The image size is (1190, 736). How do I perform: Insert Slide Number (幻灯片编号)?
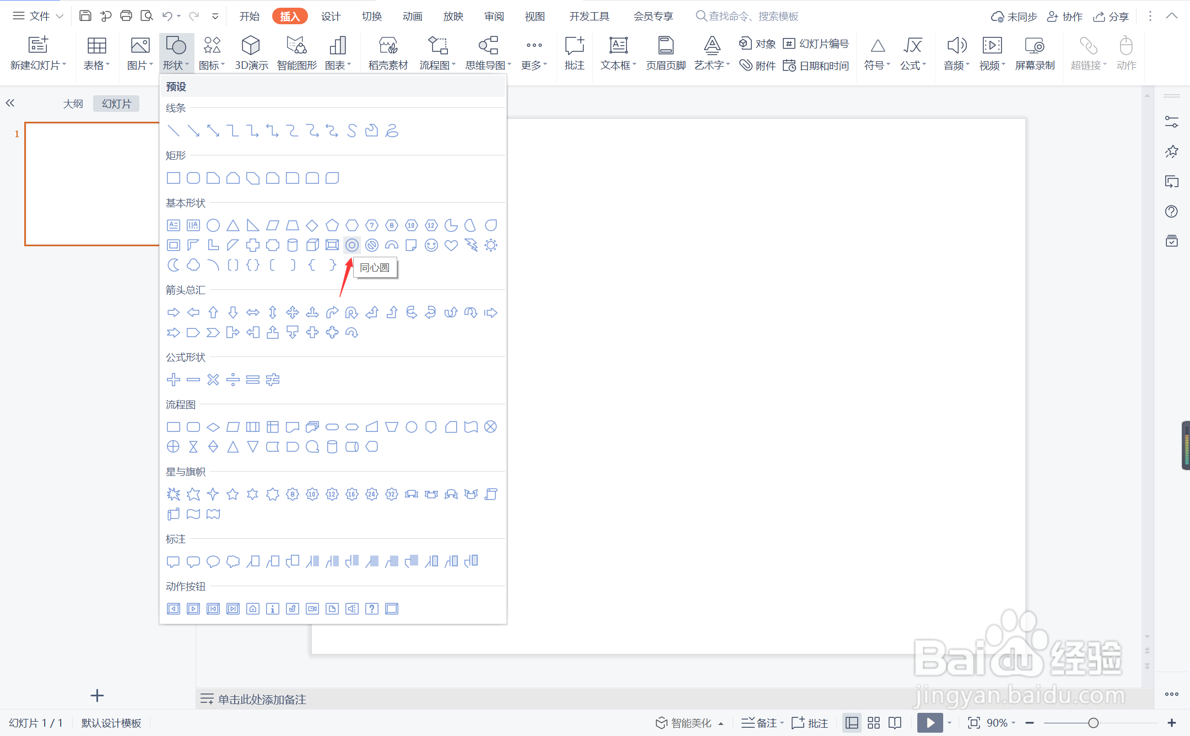point(816,44)
